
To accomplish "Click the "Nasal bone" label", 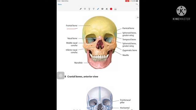I will [72, 38].
